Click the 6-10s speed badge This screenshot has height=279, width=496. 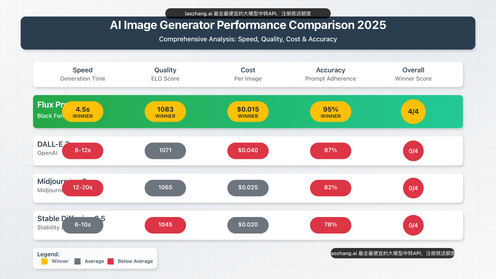click(x=82, y=225)
